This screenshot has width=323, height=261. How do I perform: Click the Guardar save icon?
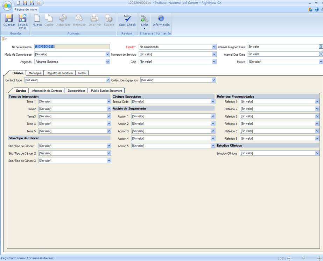coord(9,20)
